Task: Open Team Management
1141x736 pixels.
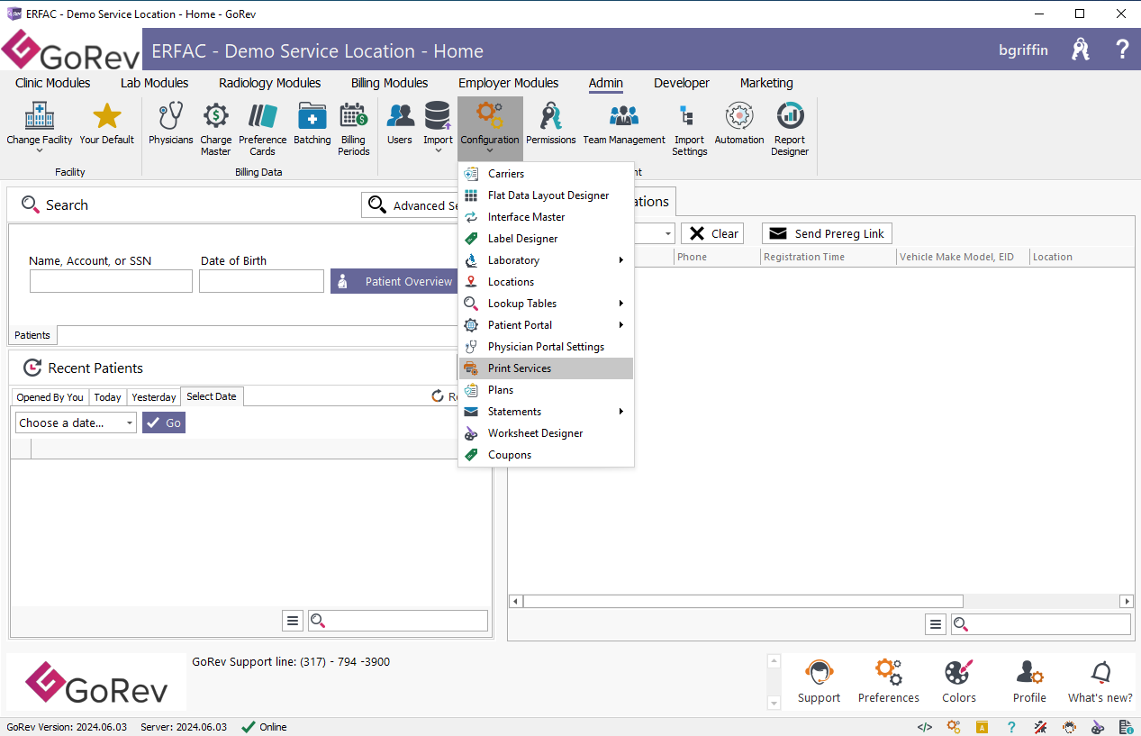Action: [x=624, y=124]
